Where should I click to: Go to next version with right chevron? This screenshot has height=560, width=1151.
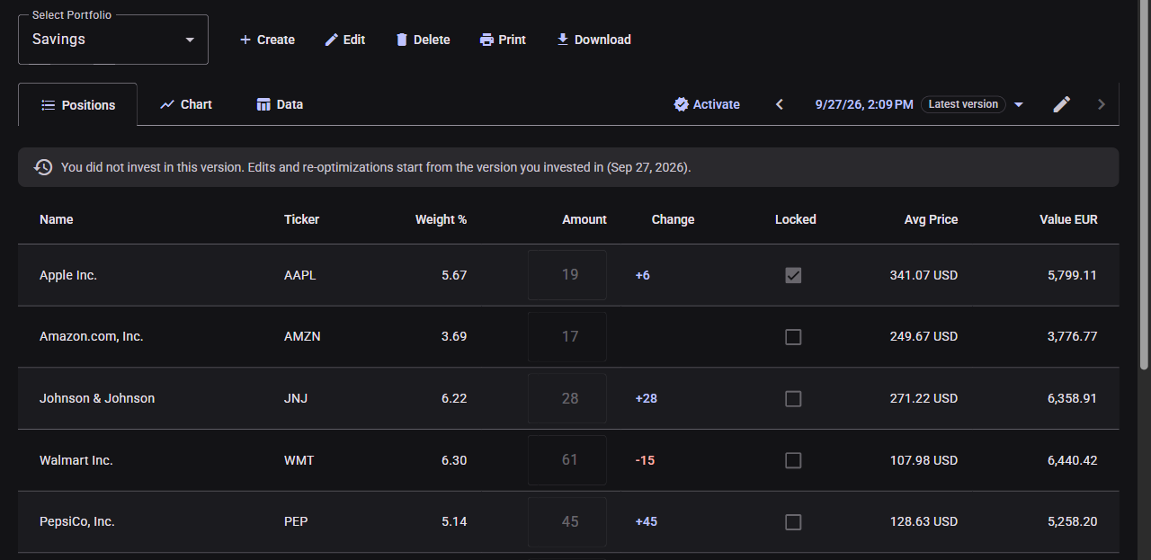[x=1102, y=104]
